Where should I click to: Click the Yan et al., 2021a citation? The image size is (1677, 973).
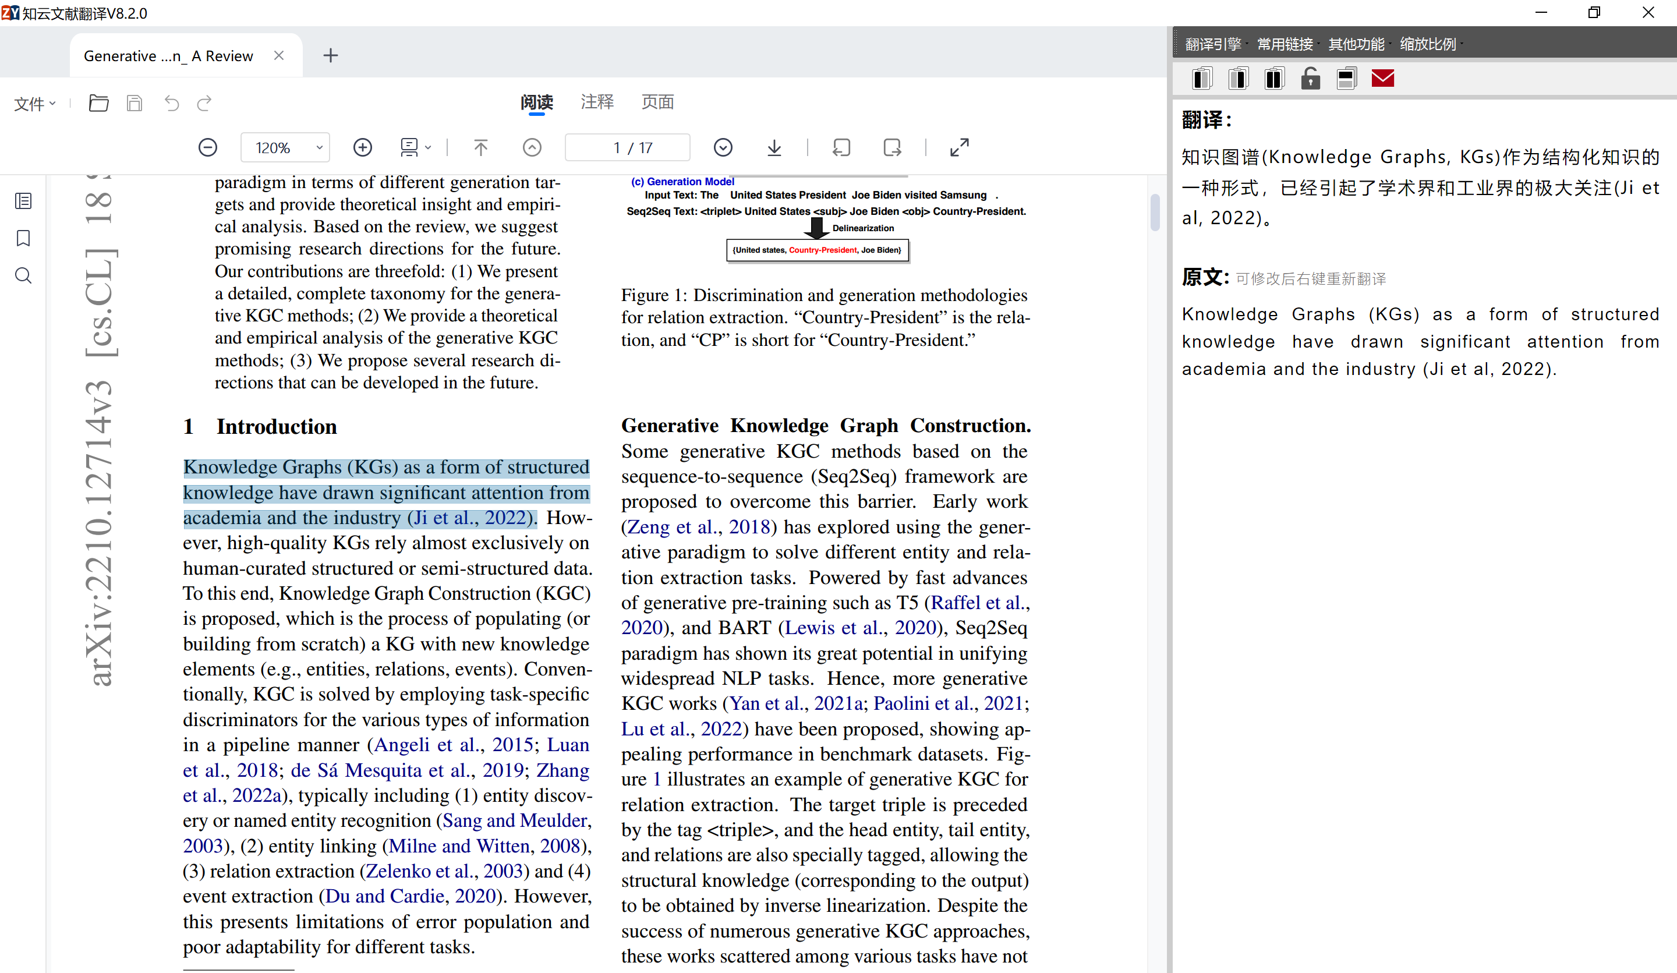pyautogui.click(x=797, y=703)
